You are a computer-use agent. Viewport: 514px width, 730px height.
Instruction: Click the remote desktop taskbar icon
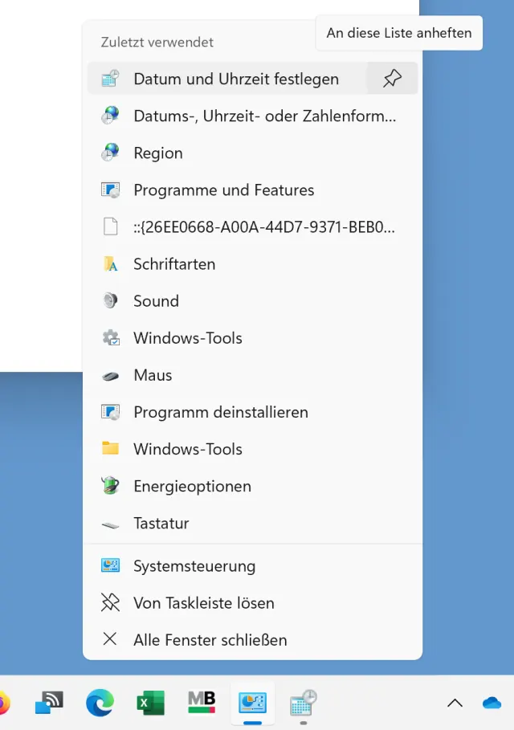pos(50,703)
